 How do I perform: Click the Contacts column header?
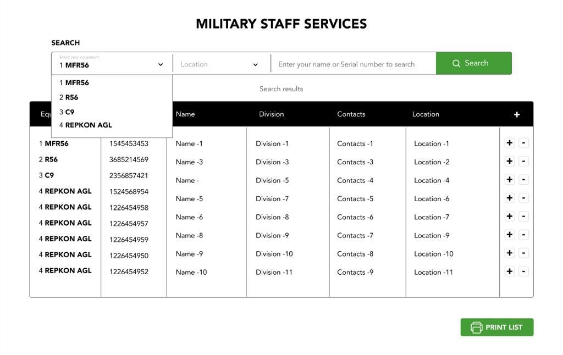[x=351, y=114]
